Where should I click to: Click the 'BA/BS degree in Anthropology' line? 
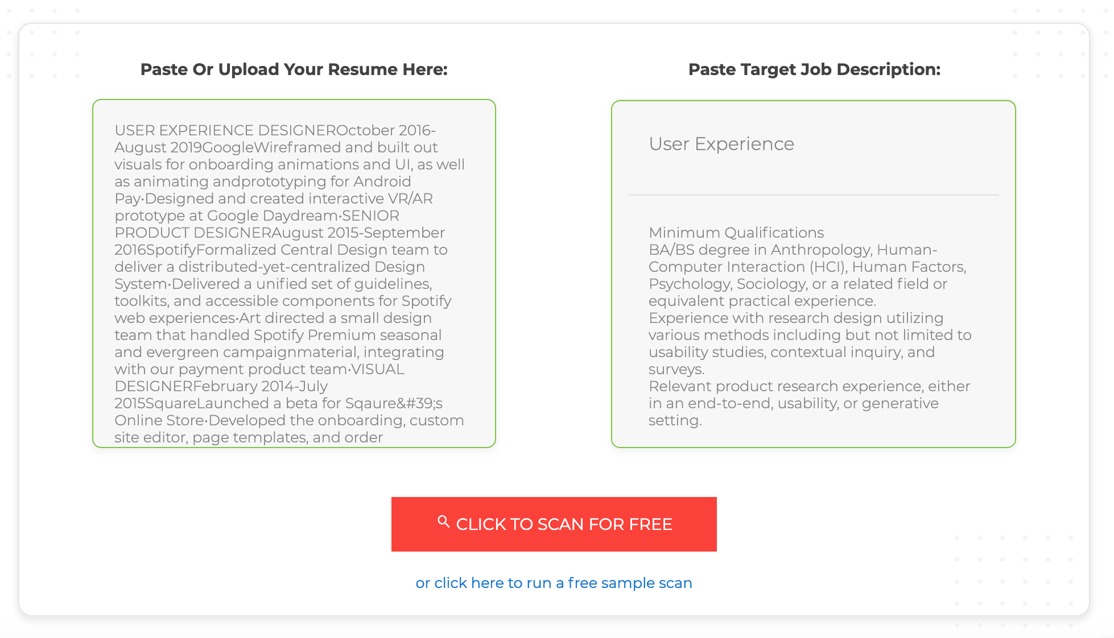[793, 250]
